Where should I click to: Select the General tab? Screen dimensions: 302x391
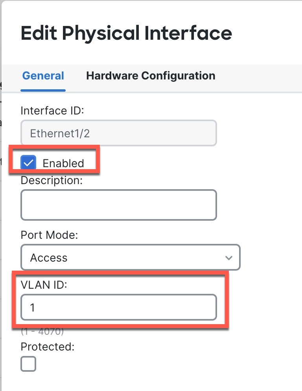[43, 76]
